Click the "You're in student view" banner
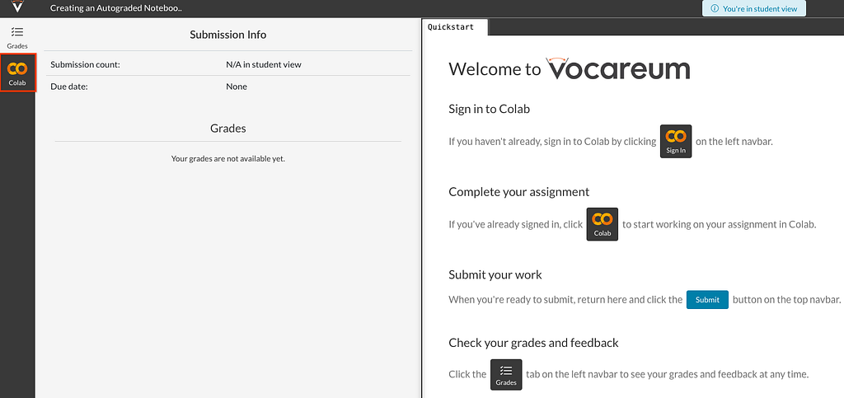 pos(753,8)
